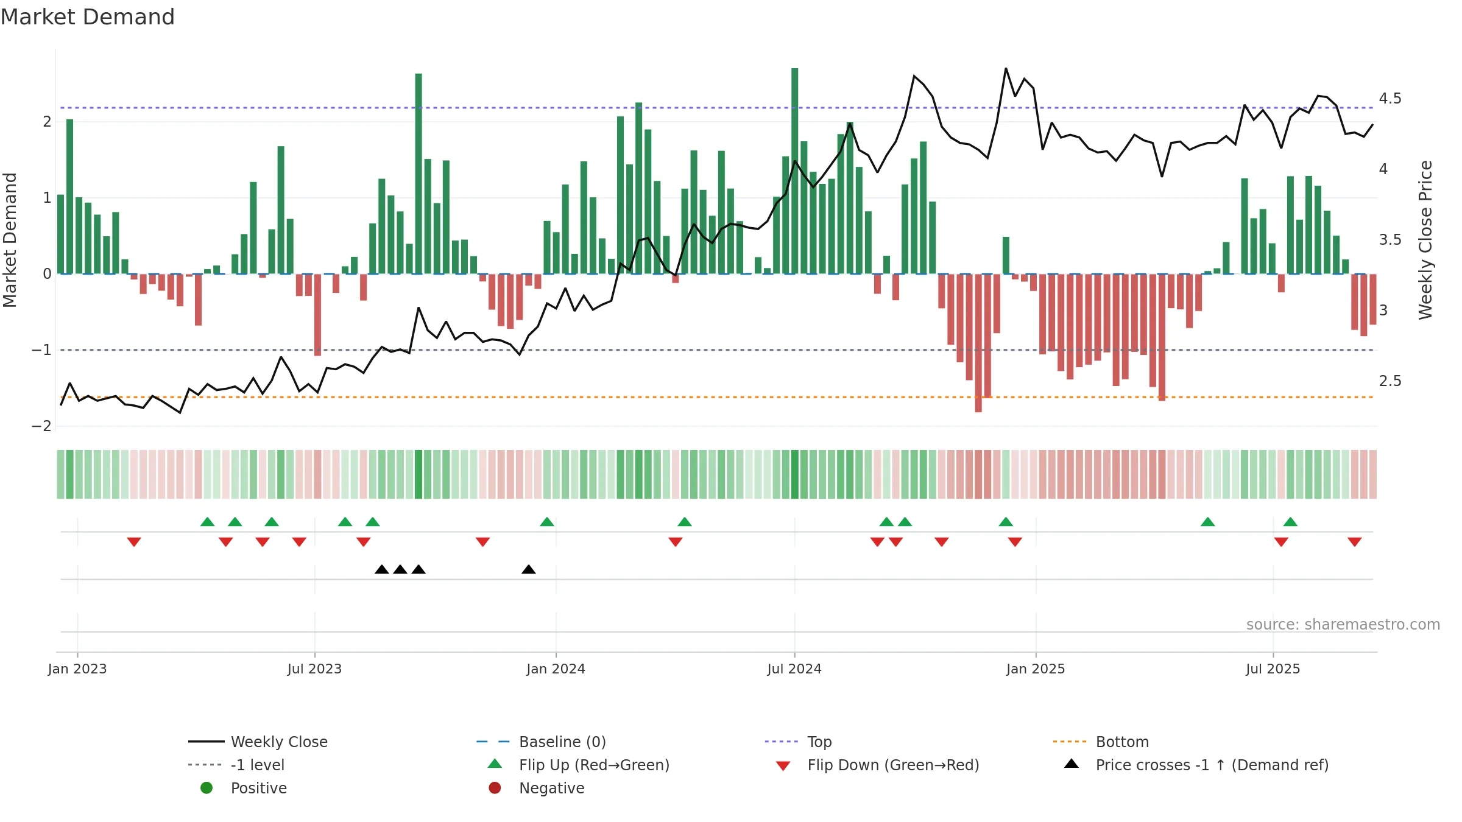The height and width of the screenshot is (822, 1462).
Task: Select the last red flip-down triangle marker
Action: coord(1355,542)
